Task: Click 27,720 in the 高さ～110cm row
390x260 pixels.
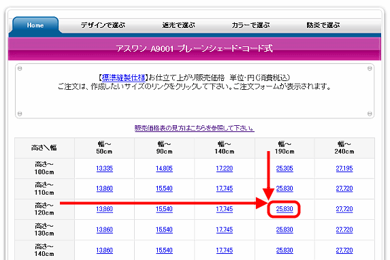Action: (x=344, y=189)
